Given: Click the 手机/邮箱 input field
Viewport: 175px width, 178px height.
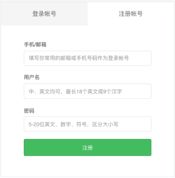Looking at the screenshot, I should coord(87,58).
